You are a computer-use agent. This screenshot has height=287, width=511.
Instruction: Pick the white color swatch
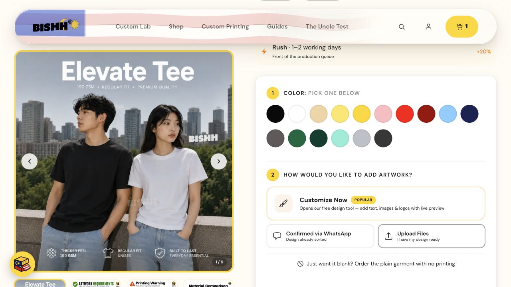point(297,114)
